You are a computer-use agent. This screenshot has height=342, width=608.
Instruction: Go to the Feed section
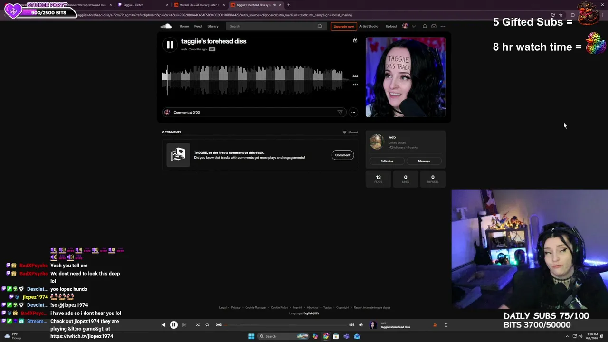[x=198, y=26]
